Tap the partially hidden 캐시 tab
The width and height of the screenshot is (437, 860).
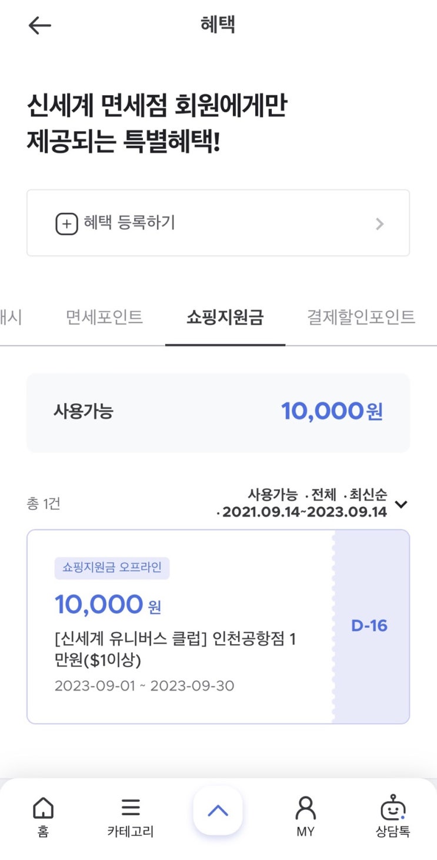pos(11,317)
